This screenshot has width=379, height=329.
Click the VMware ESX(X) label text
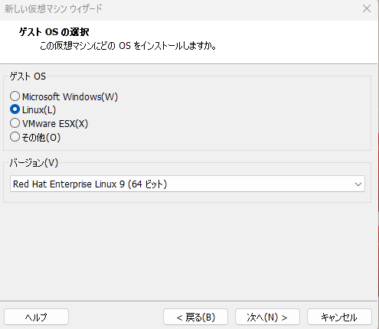(55, 123)
